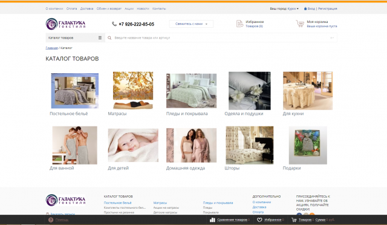Open the Обмен и возврат menu item

point(109,8)
